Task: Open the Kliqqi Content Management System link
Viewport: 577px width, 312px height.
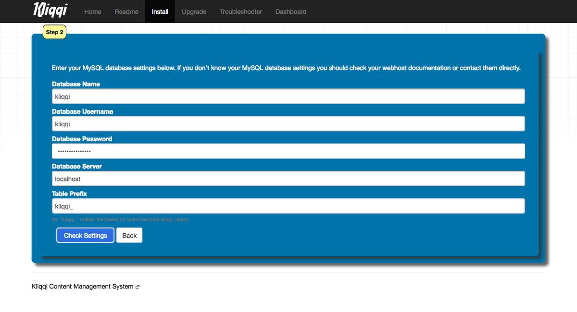Action: [x=82, y=287]
